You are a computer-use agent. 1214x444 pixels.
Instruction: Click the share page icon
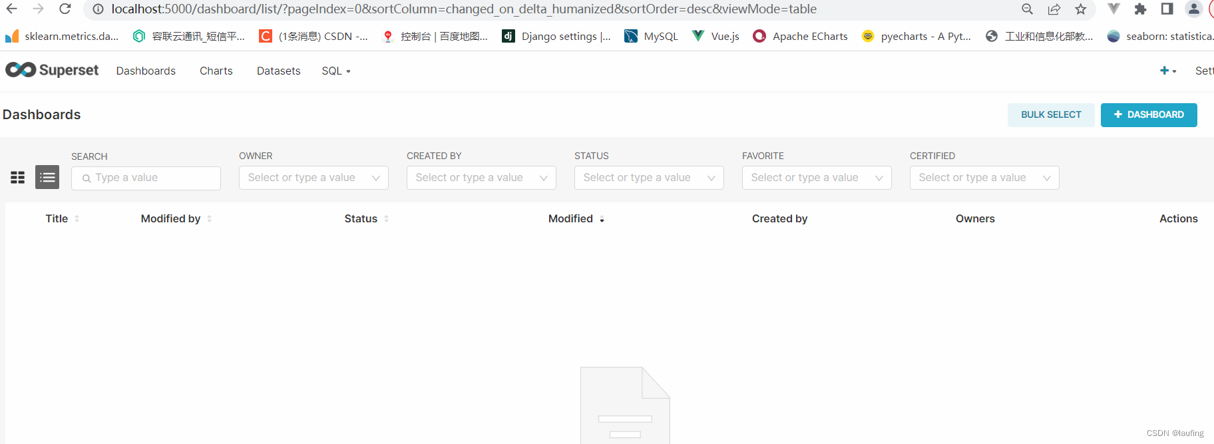pyautogui.click(x=1054, y=9)
